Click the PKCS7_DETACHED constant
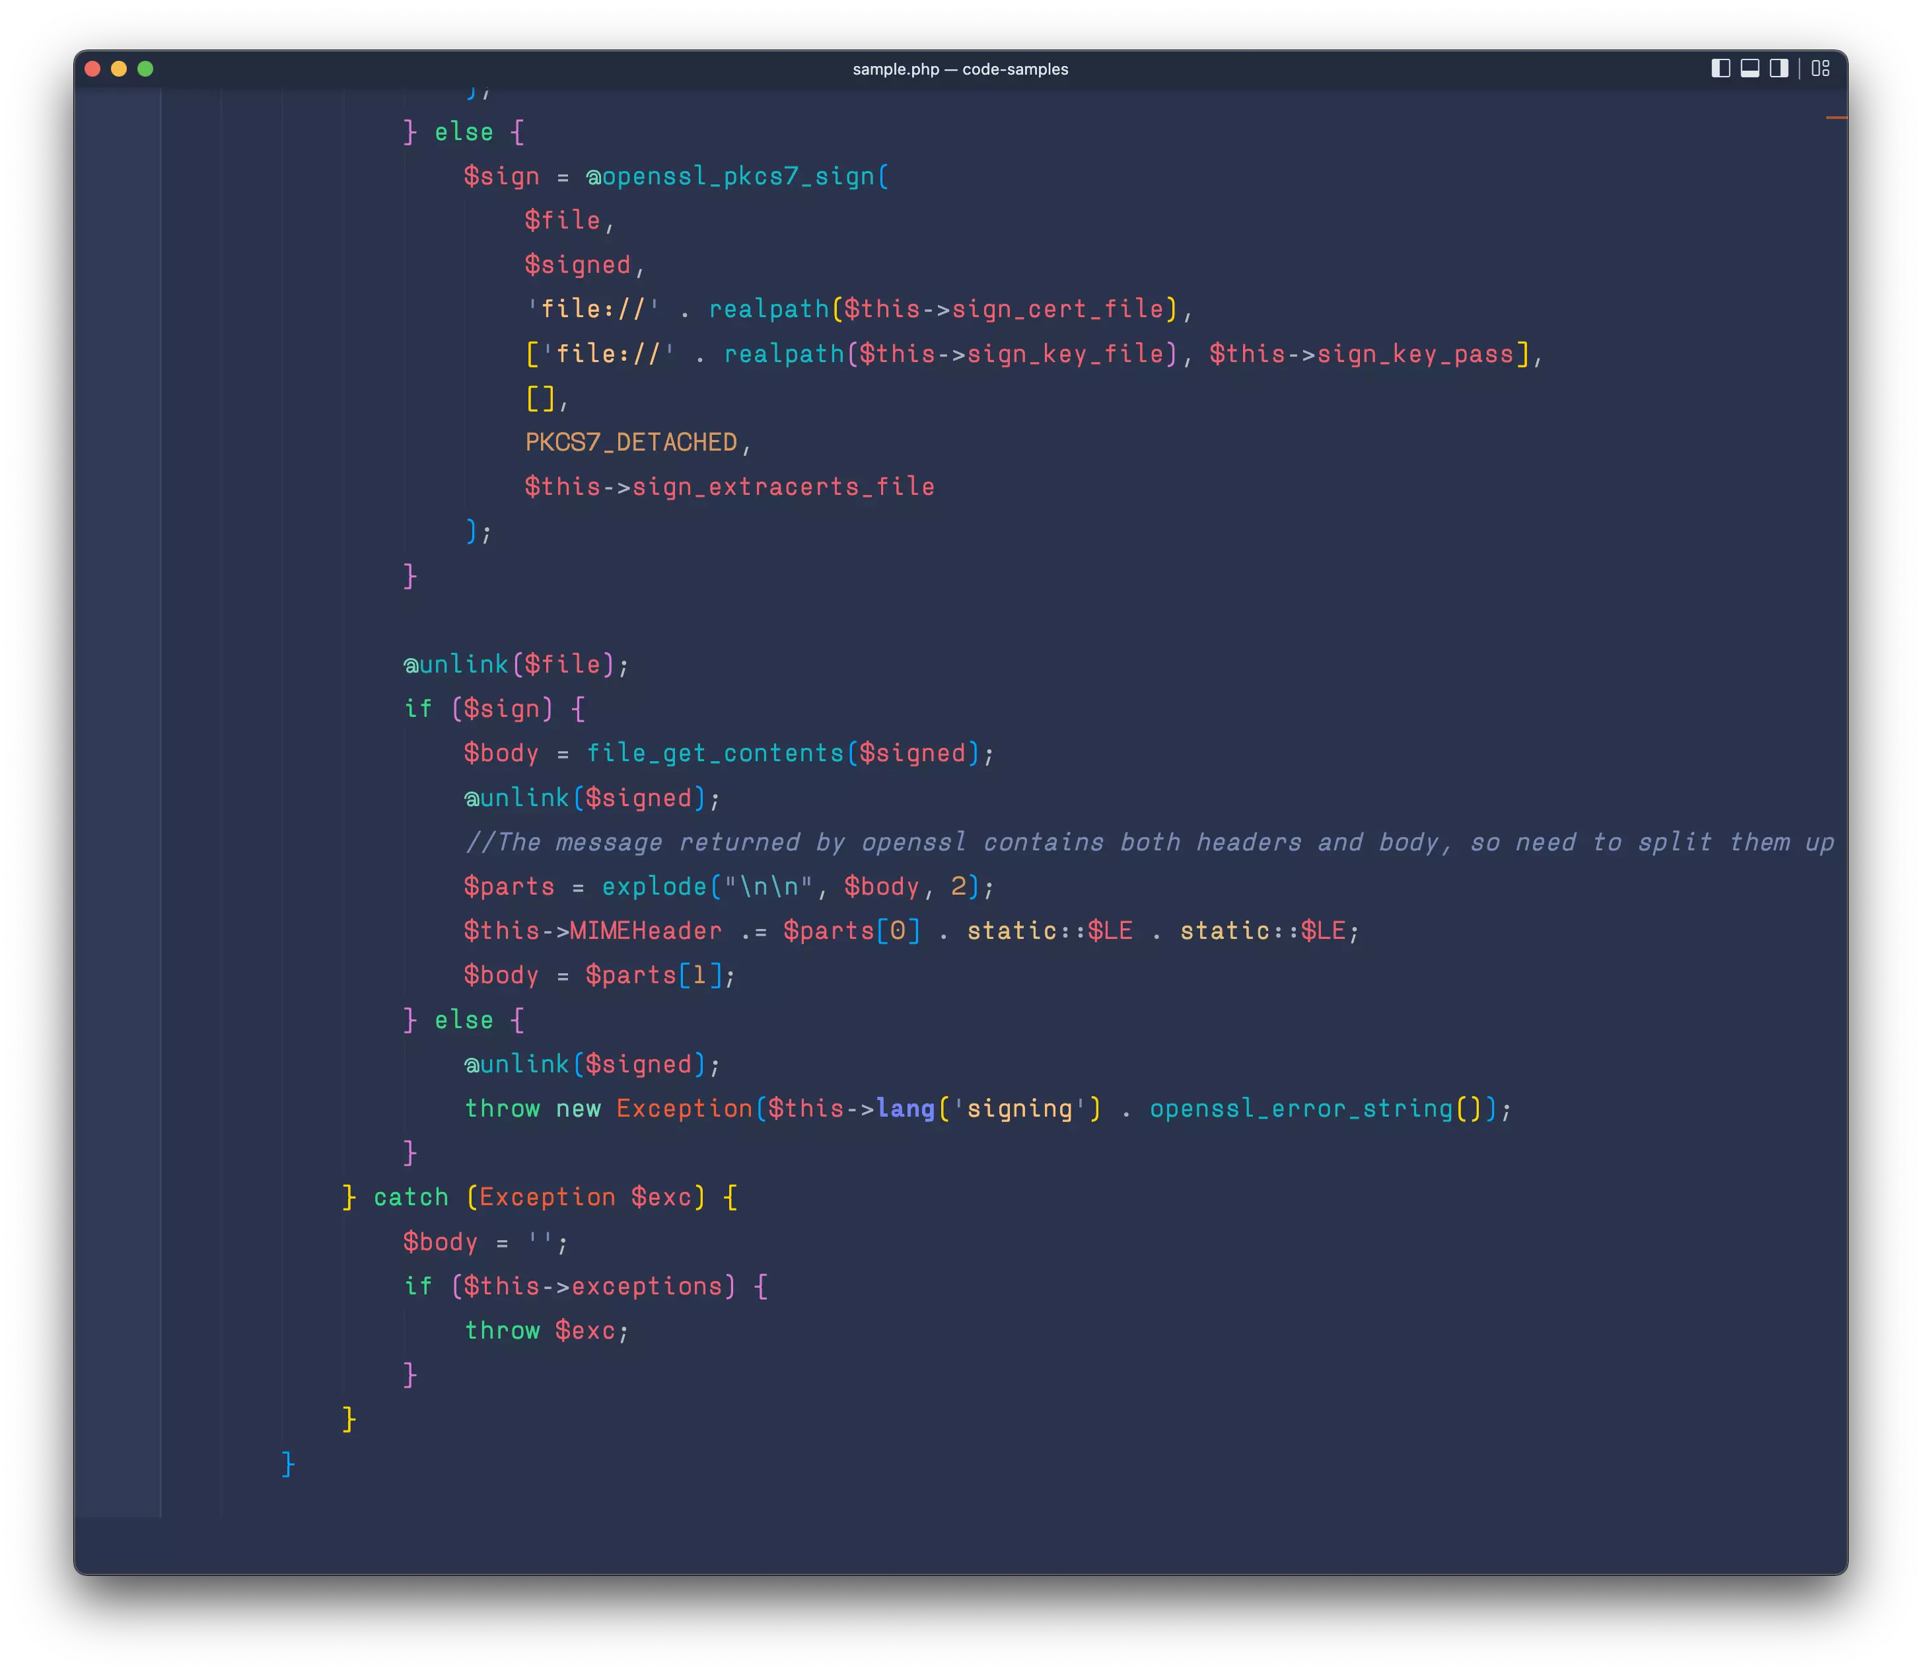The width and height of the screenshot is (1922, 1673). (x=631, y=441)
